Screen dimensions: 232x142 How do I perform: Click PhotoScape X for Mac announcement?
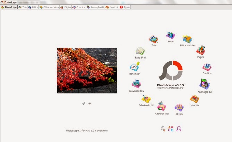tap(87, 131)
